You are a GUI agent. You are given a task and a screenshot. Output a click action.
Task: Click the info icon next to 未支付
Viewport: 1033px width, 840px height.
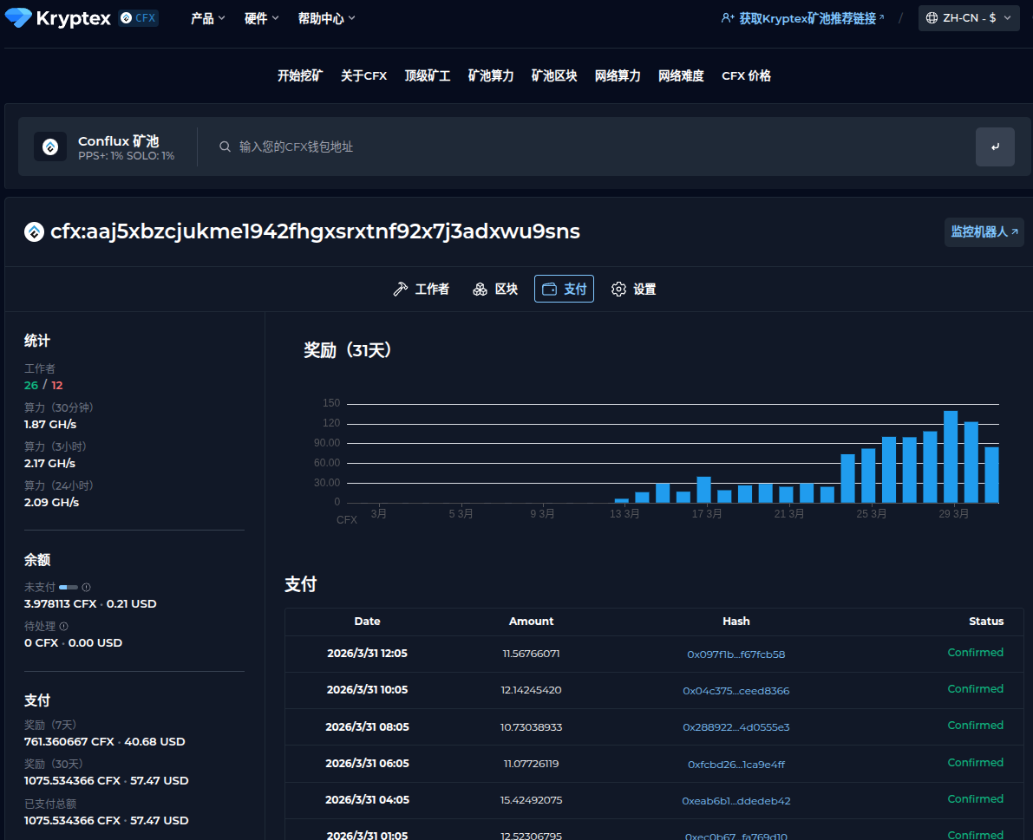[x=87, y=587]
